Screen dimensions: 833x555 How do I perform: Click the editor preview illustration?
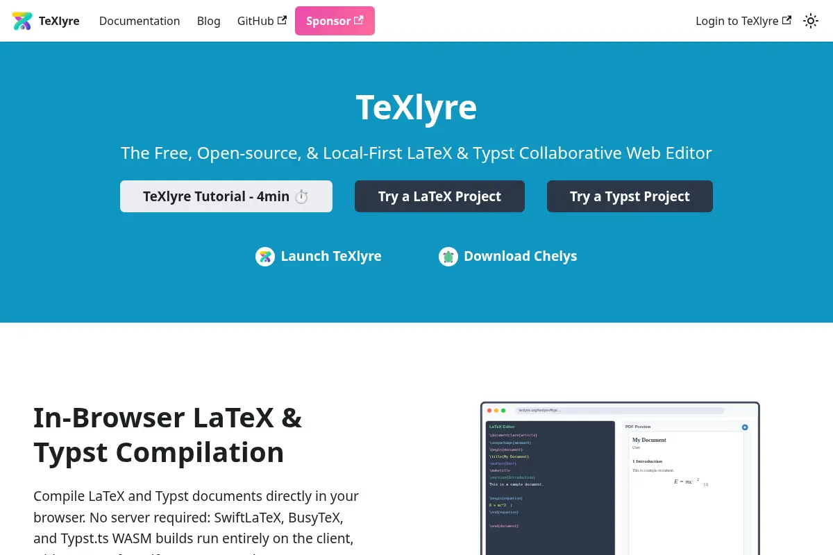click(620, 479)
